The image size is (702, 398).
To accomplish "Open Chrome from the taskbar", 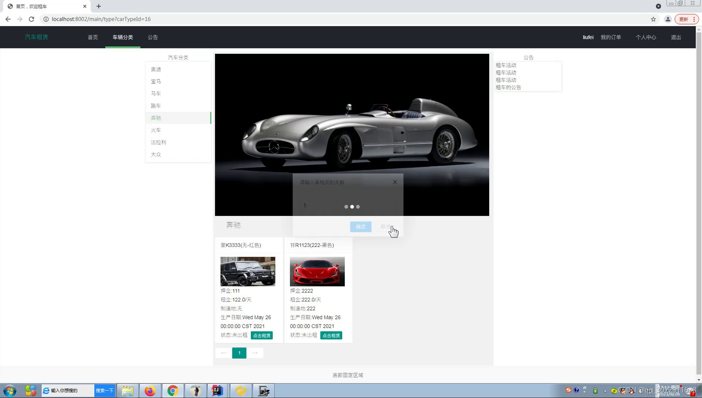I will 173,391.
